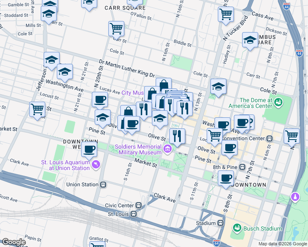
Task: Click the 'Hadley St' street label
Action: (227, 55)
